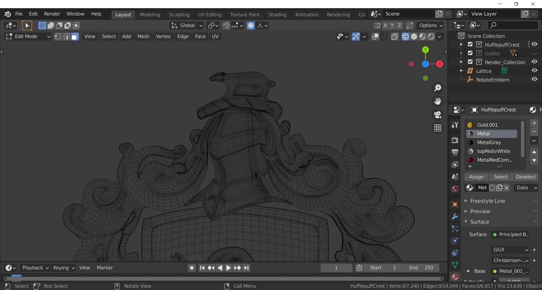Open the View Layer properties tab
The height and width of the screenshot is (290, 542).
tap(455, 164)
